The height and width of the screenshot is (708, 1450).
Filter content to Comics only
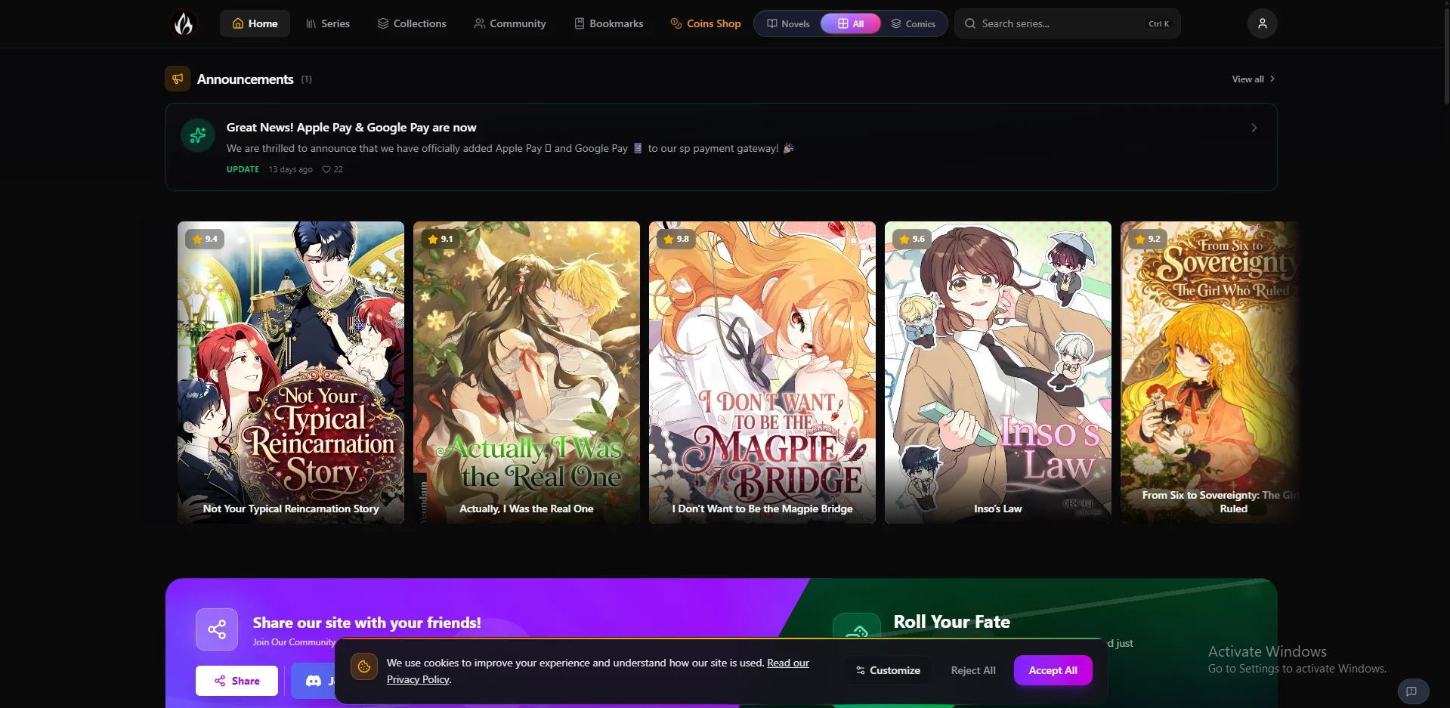[914, 23]
